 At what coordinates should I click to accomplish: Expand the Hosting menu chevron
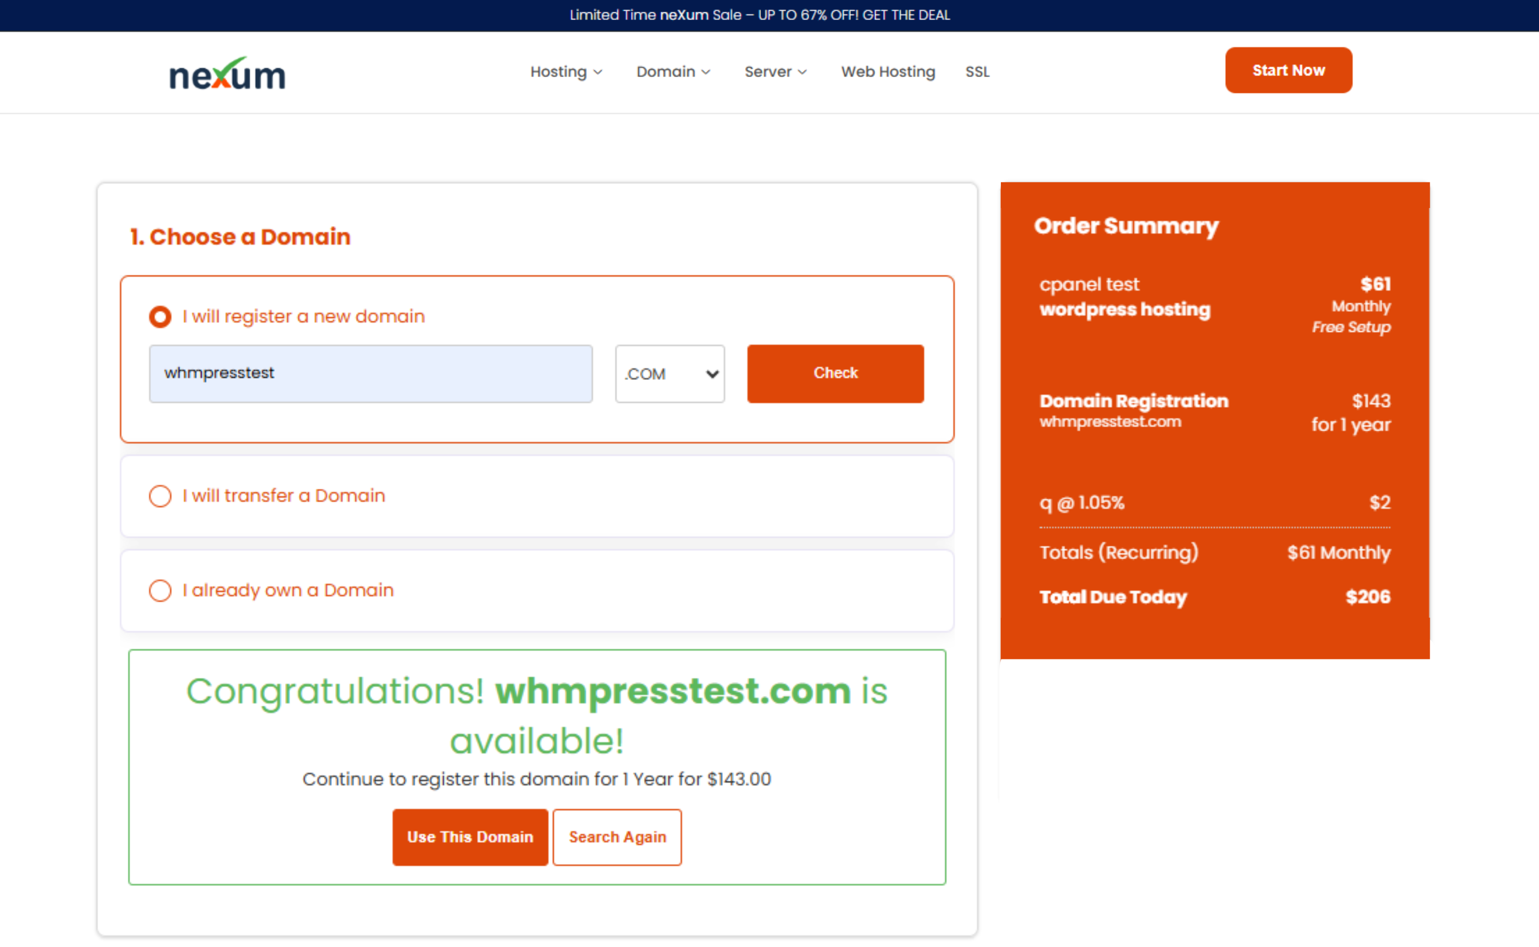point(598,72)
